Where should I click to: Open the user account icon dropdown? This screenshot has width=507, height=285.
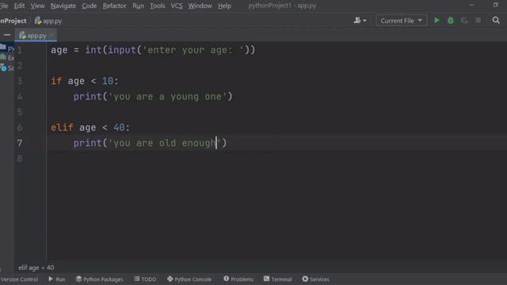[360, 21]
